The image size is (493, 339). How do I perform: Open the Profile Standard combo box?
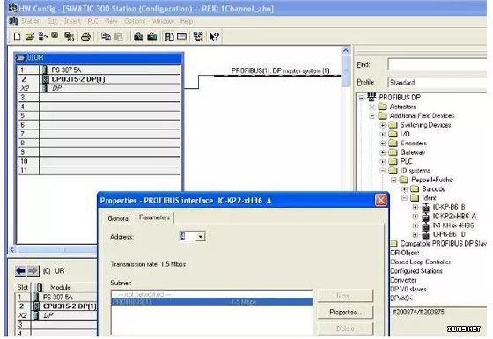(437, 83)
